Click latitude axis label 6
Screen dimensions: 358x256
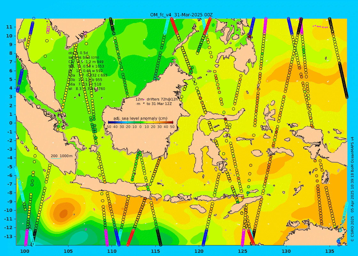(11, 71)
